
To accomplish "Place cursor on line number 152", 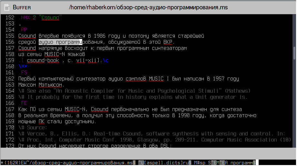I will click(x=10, y=18).
